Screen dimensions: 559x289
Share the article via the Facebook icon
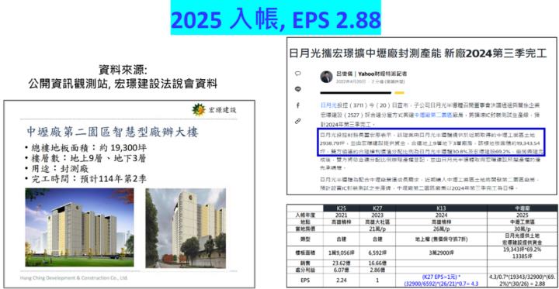(x=297, y=105)
